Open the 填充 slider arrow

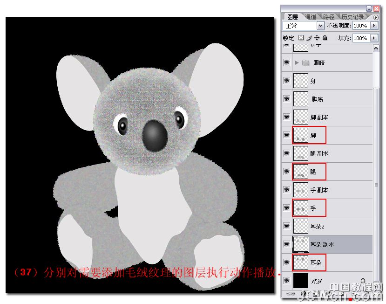point(374,38)
